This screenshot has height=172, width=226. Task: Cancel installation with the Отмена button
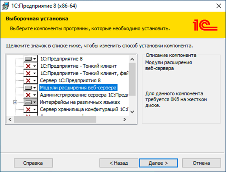201,163
